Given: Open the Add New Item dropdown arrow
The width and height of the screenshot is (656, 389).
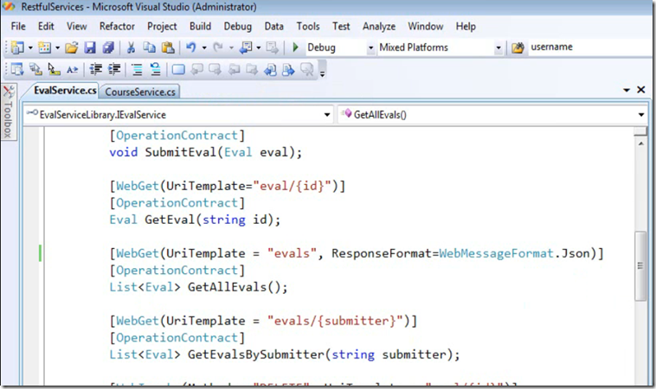Looking at the screenshot, I should point(58,48).
